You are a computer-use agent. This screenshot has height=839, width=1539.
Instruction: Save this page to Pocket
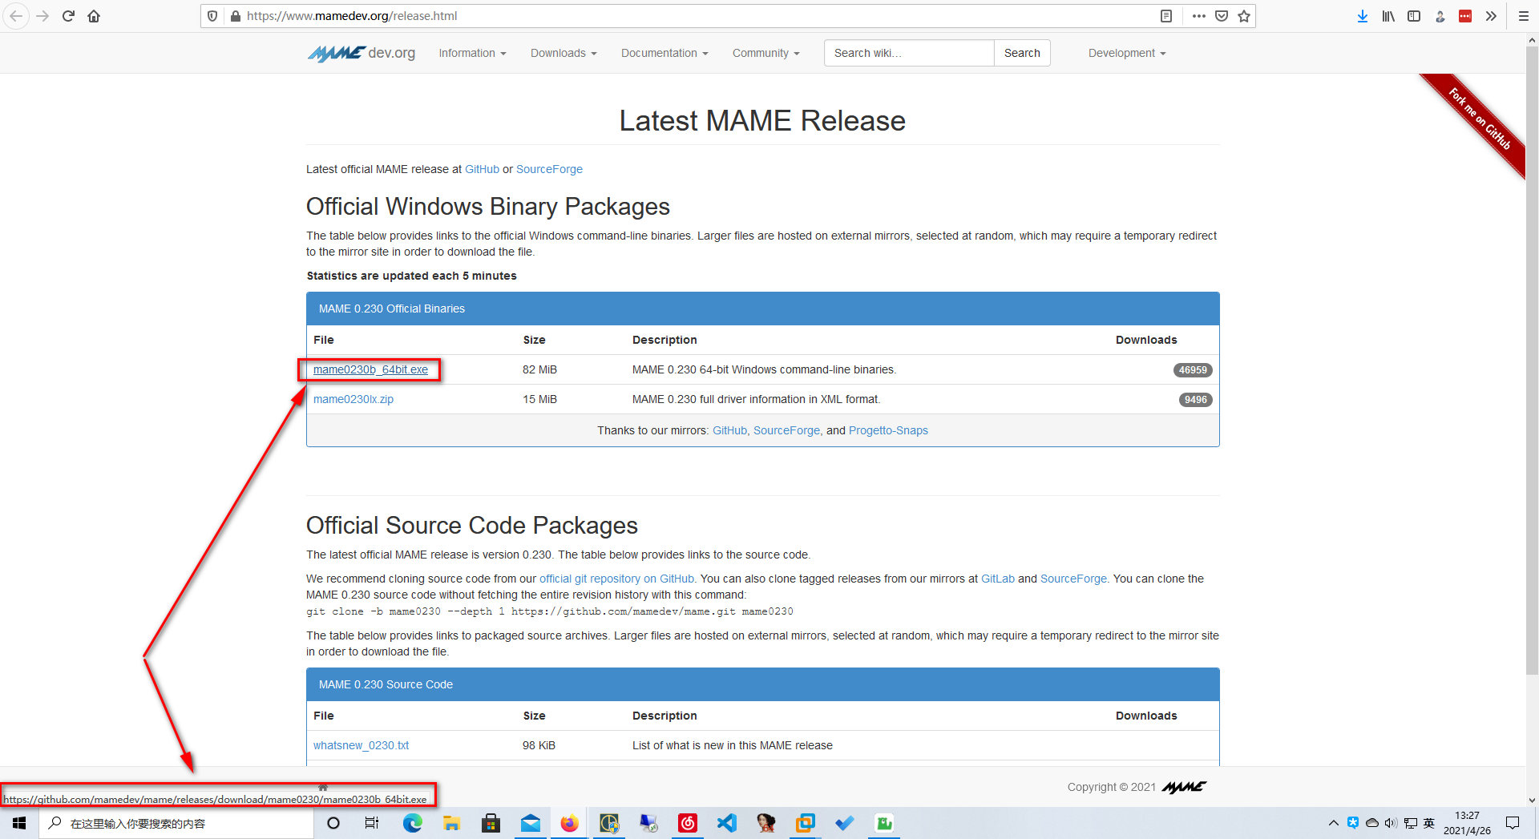coord(1222,16)
